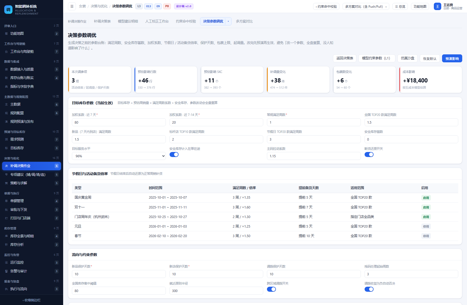Viewport: 467px width, 305px height.
Task: Open 策略与求解 sidebar item
Action: coord(32,183)
